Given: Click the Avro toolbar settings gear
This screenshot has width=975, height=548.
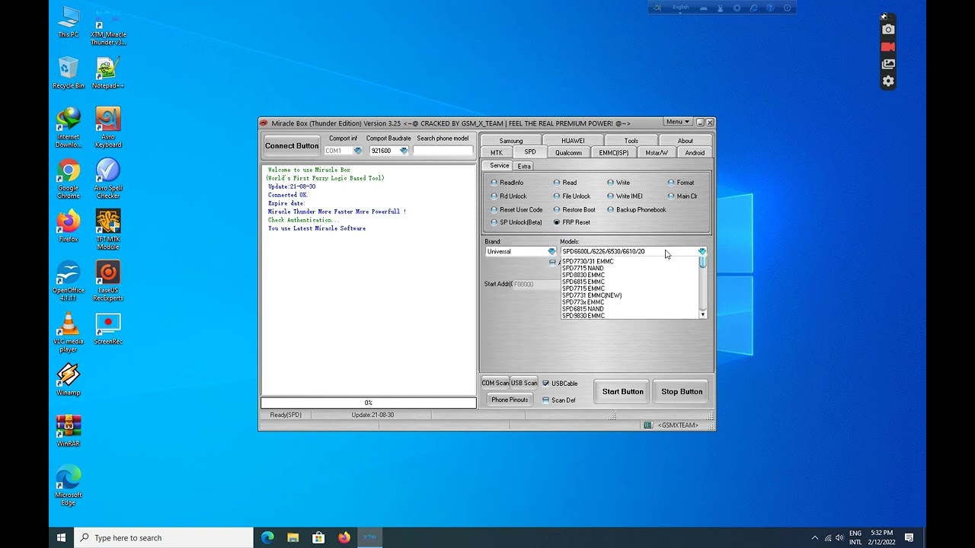Looking at the screenshot, I should 737,8.
